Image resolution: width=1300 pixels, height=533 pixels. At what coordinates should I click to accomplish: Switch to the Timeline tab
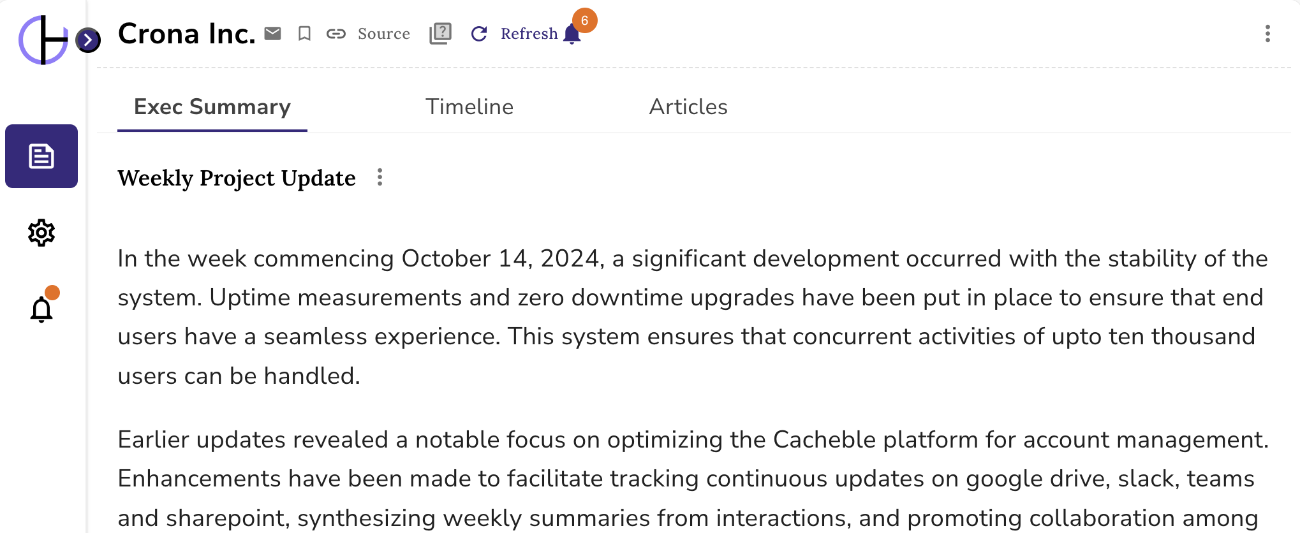pos(469,106)
